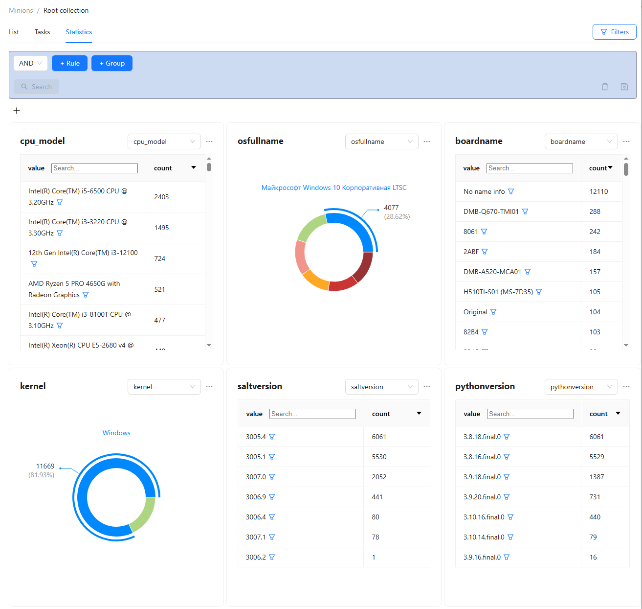Screen dimensions: 642x609
Task: Filter by saltversion 3007.1
Action: [x=272, y=537]
